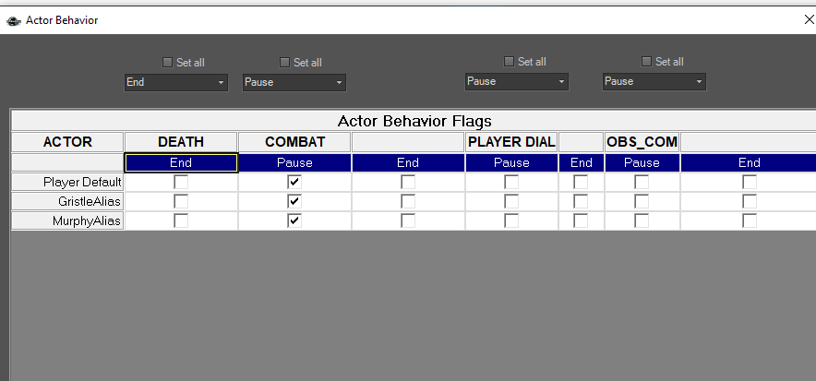The image size is (816, 381).
Task: Click the Actor Behavior Flags table title
Action: (414, 121)
